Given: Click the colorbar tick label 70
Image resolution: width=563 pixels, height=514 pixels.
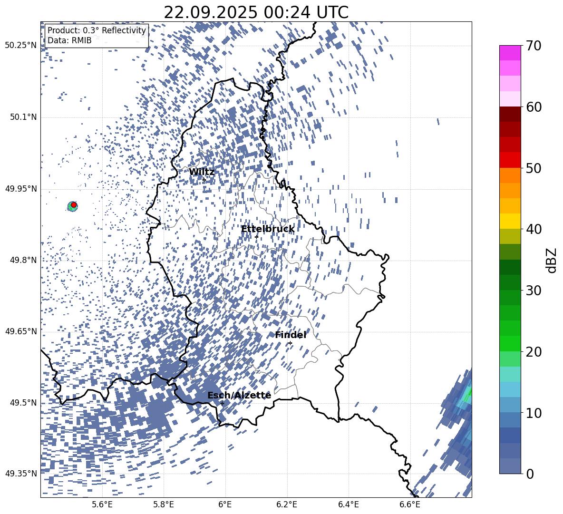Looking at the screenshot, I should point(534,46).
